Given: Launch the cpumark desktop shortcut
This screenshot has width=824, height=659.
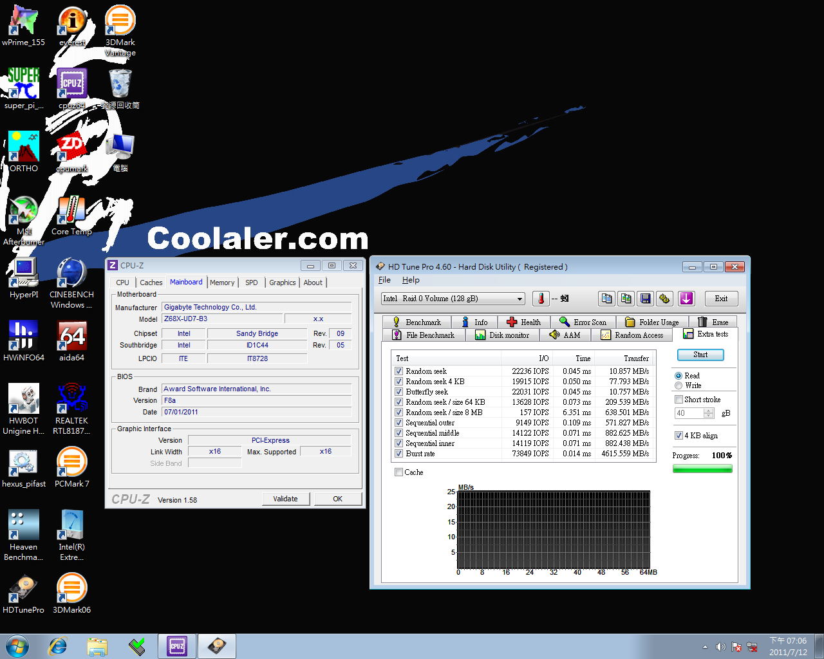Looking at the screenshot, I should click(72, 152).
